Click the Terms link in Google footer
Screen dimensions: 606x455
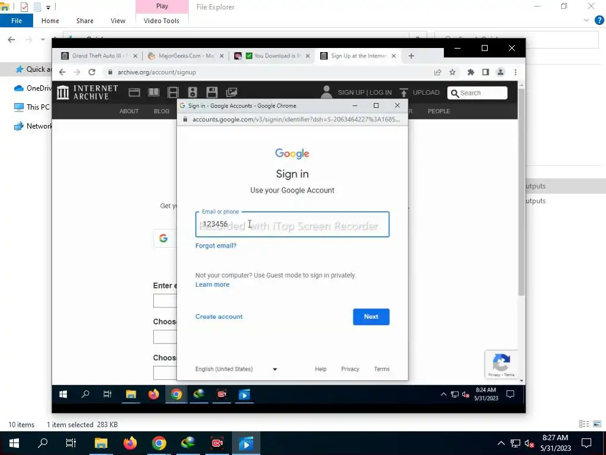[382, 369]
